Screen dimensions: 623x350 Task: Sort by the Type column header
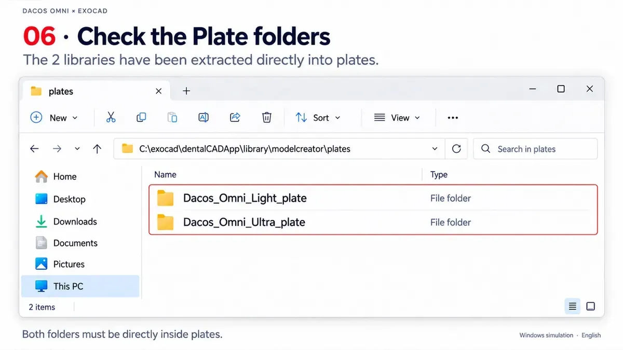pos(439,175)
